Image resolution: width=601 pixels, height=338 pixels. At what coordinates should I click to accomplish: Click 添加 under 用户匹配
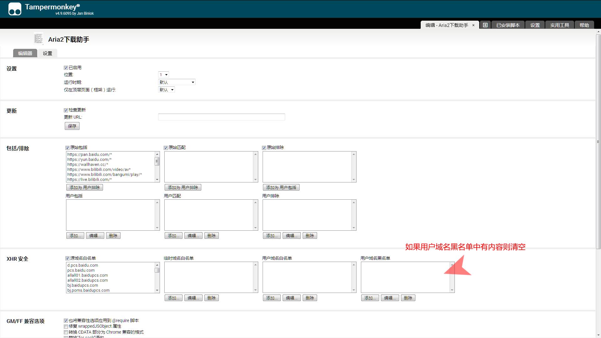173,236
